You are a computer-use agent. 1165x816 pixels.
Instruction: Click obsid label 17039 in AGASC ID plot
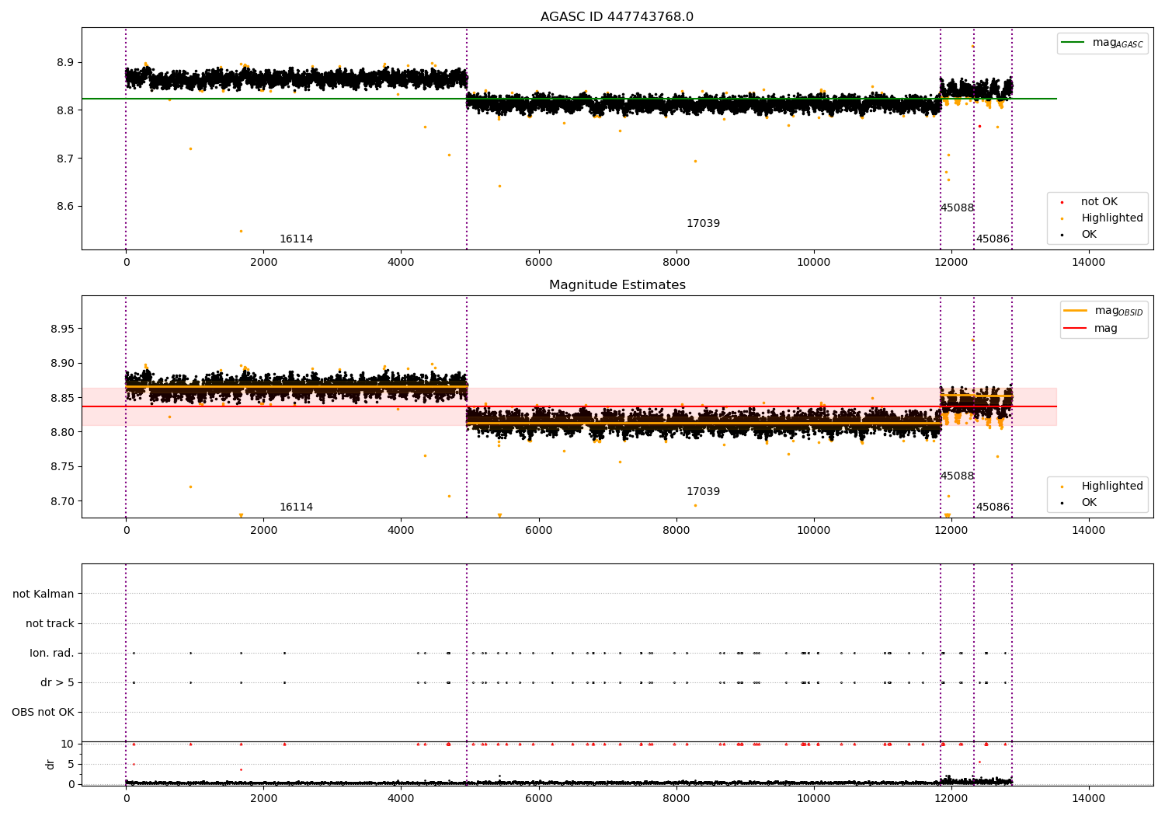click(x=703, y=224)
